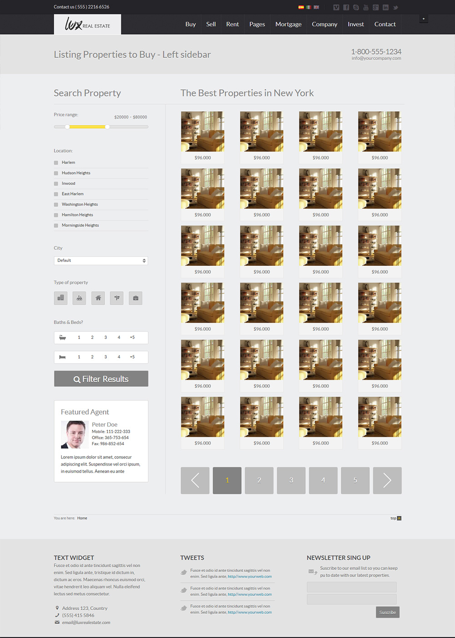Pick the briefcase property type icon

click(x=135, y=298)
